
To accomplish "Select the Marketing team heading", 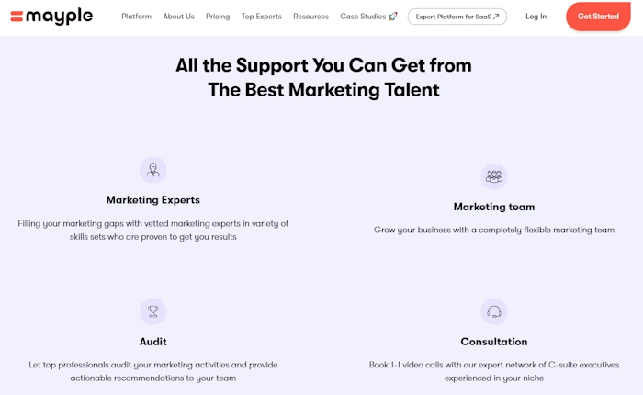I will [494, 207].
